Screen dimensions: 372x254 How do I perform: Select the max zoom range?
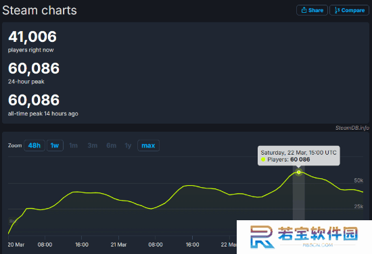click(x=148, y=145)
